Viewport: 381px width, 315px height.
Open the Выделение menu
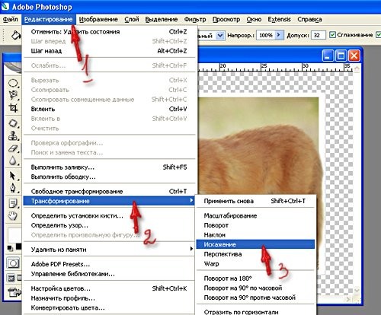tap(162, 19)
